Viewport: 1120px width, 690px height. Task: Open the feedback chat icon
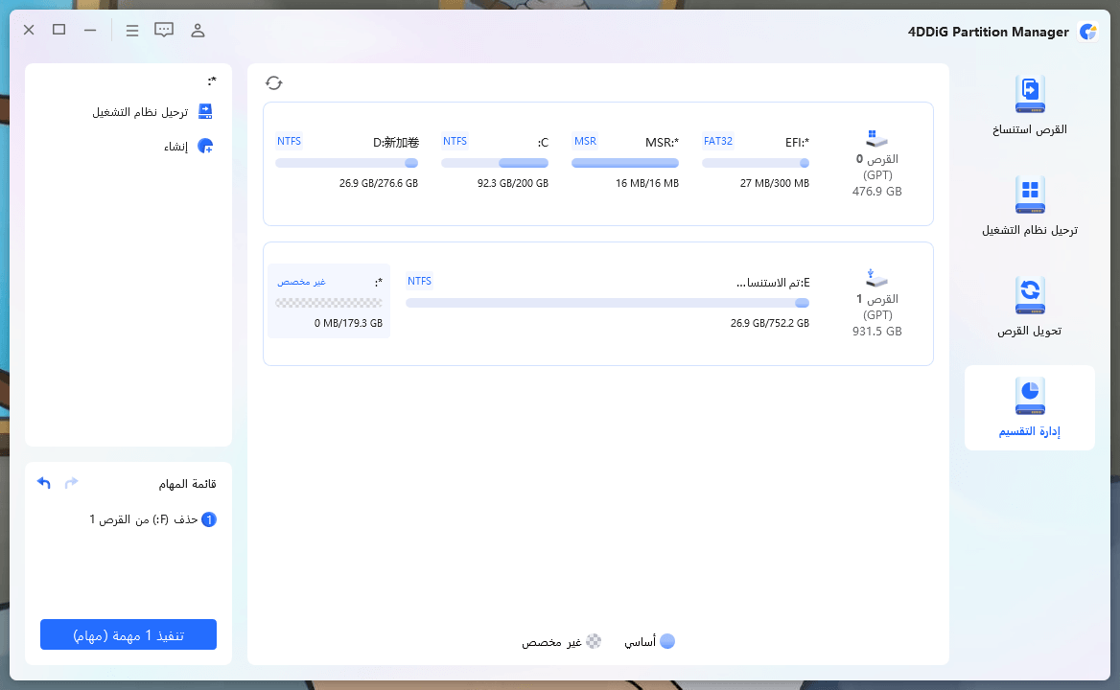click(x=164, y=30)
